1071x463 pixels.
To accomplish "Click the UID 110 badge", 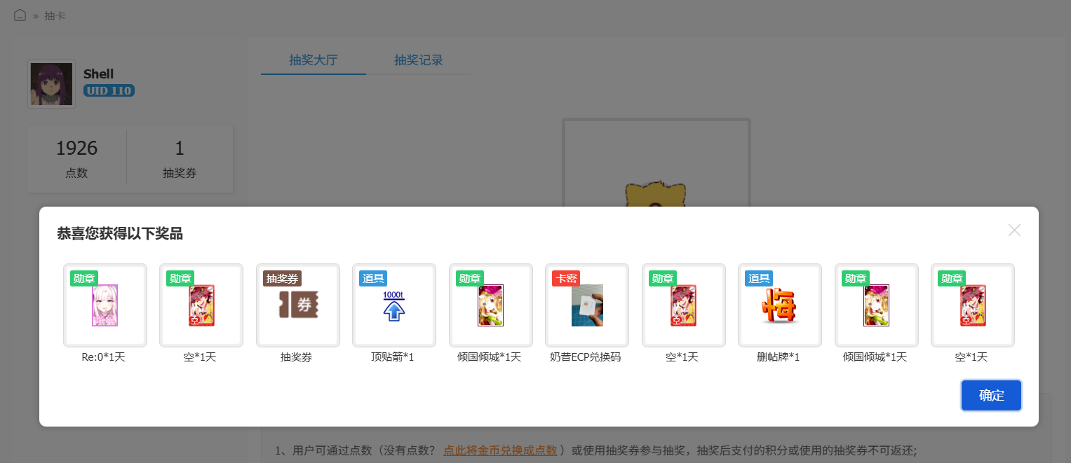I will pos(109,90).
